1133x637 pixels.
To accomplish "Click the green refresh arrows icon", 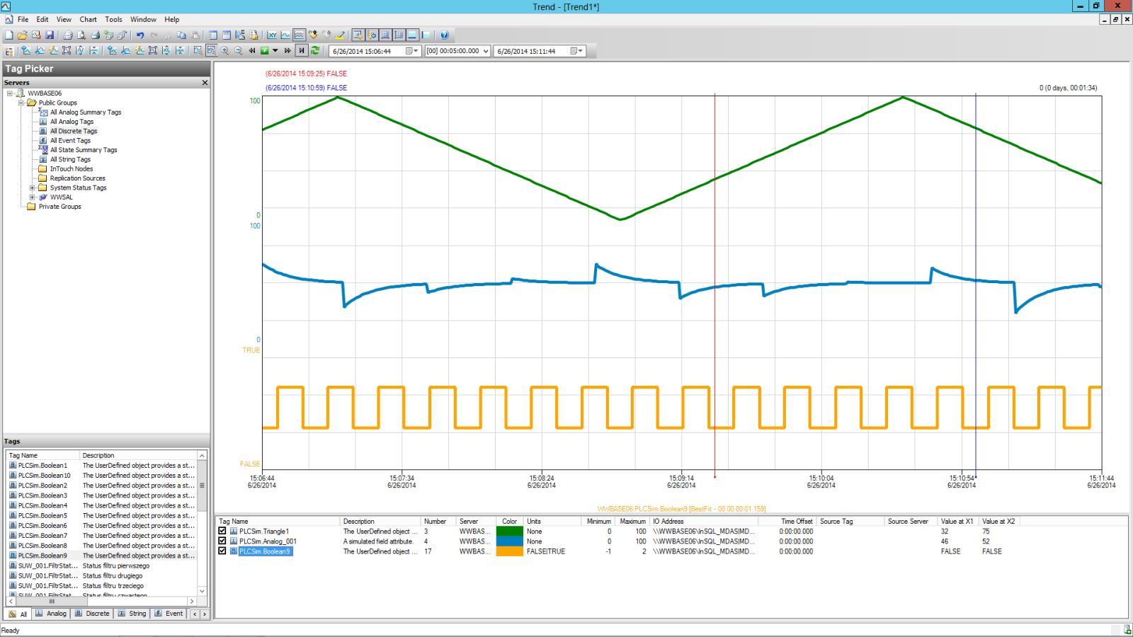I will tap(315, 51).
